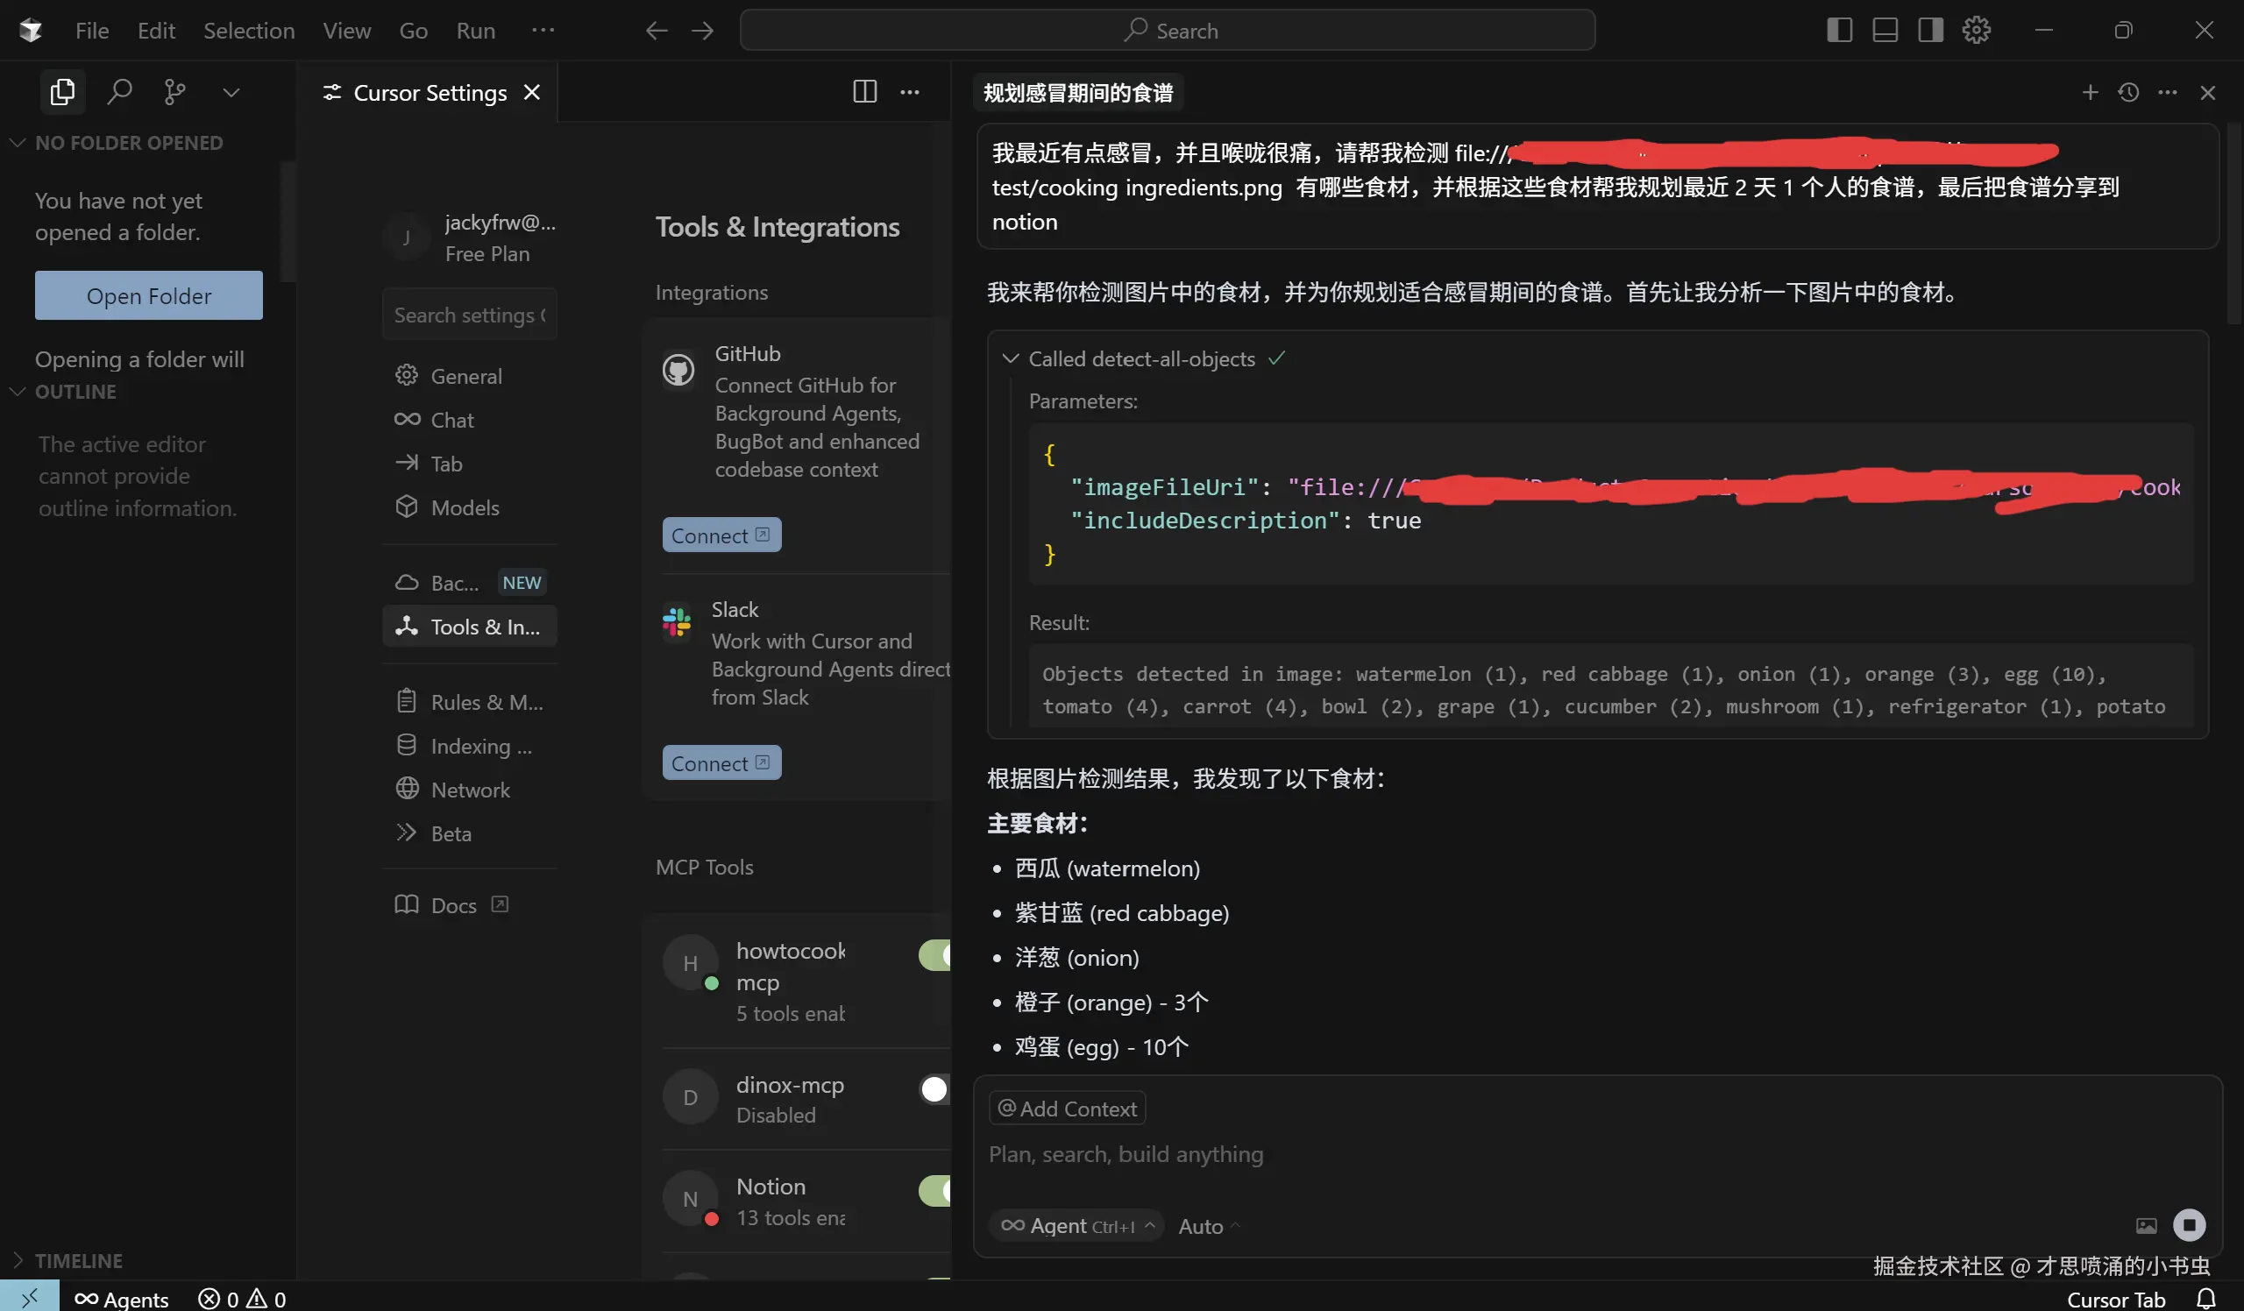This screenshot has width=2244, height=1311.
Task: Turn off the Notion MCP toggle
Action: click(x=935, y=1190)
